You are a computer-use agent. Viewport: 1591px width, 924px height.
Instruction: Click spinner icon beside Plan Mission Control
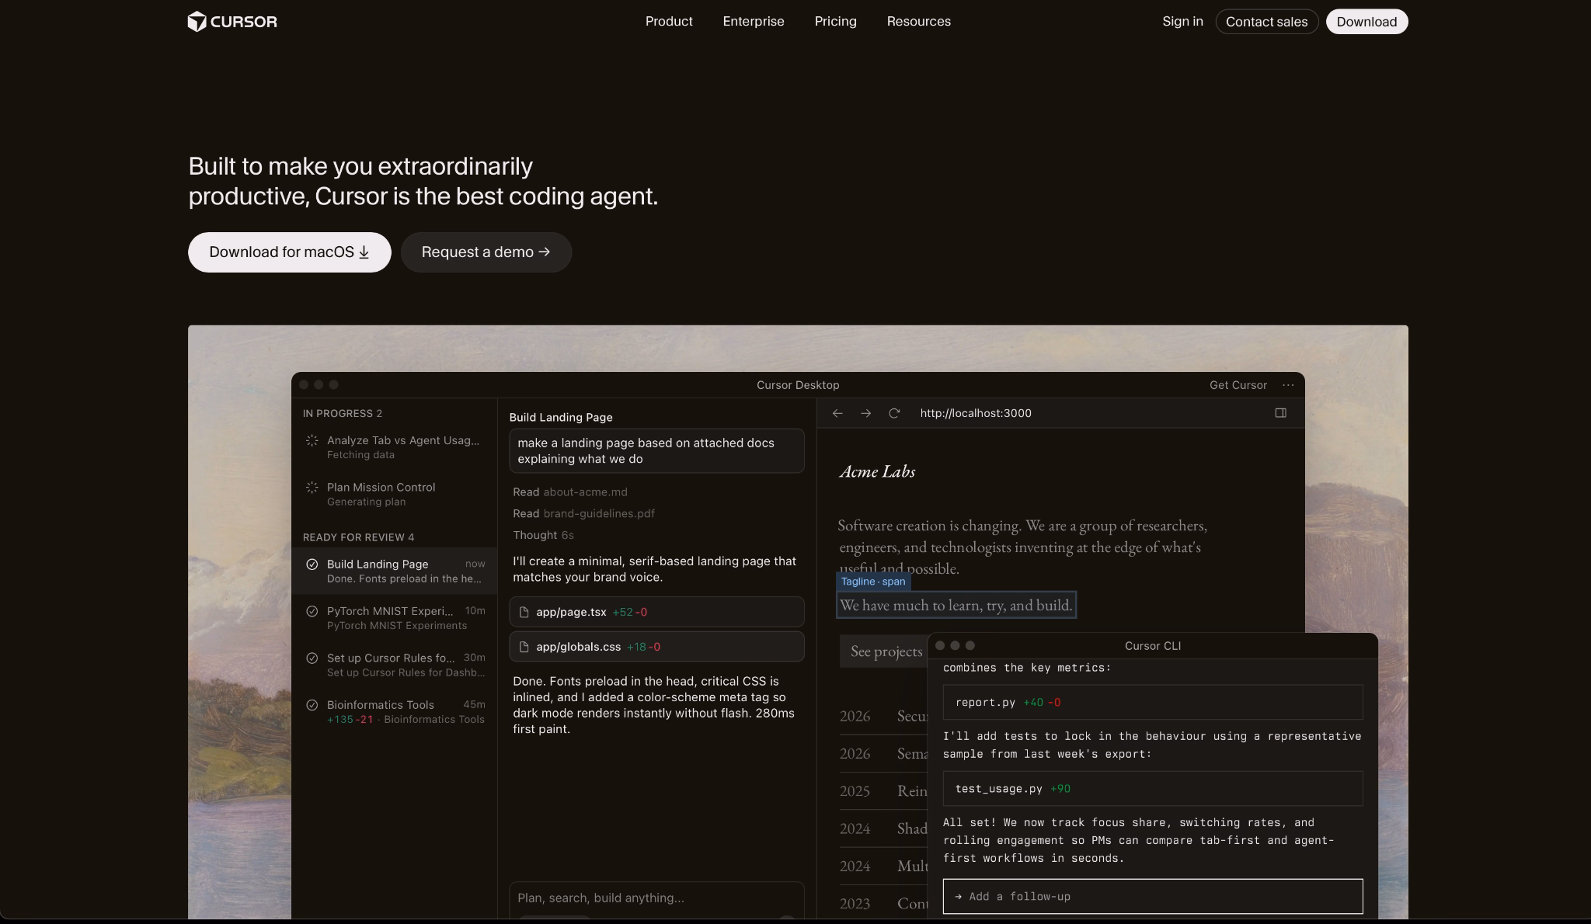pyautogui.click(x=312, y=487)
